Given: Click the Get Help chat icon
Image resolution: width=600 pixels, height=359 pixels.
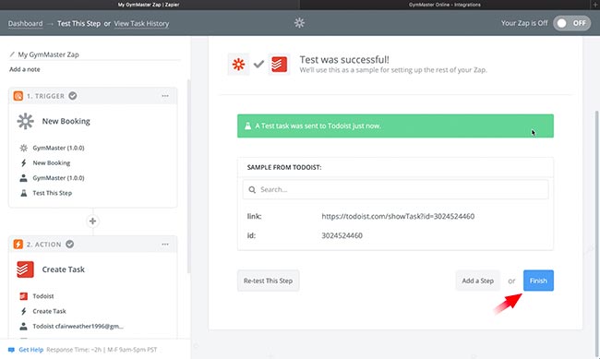Looking at the screenshot, I should [x=11, y=350].
